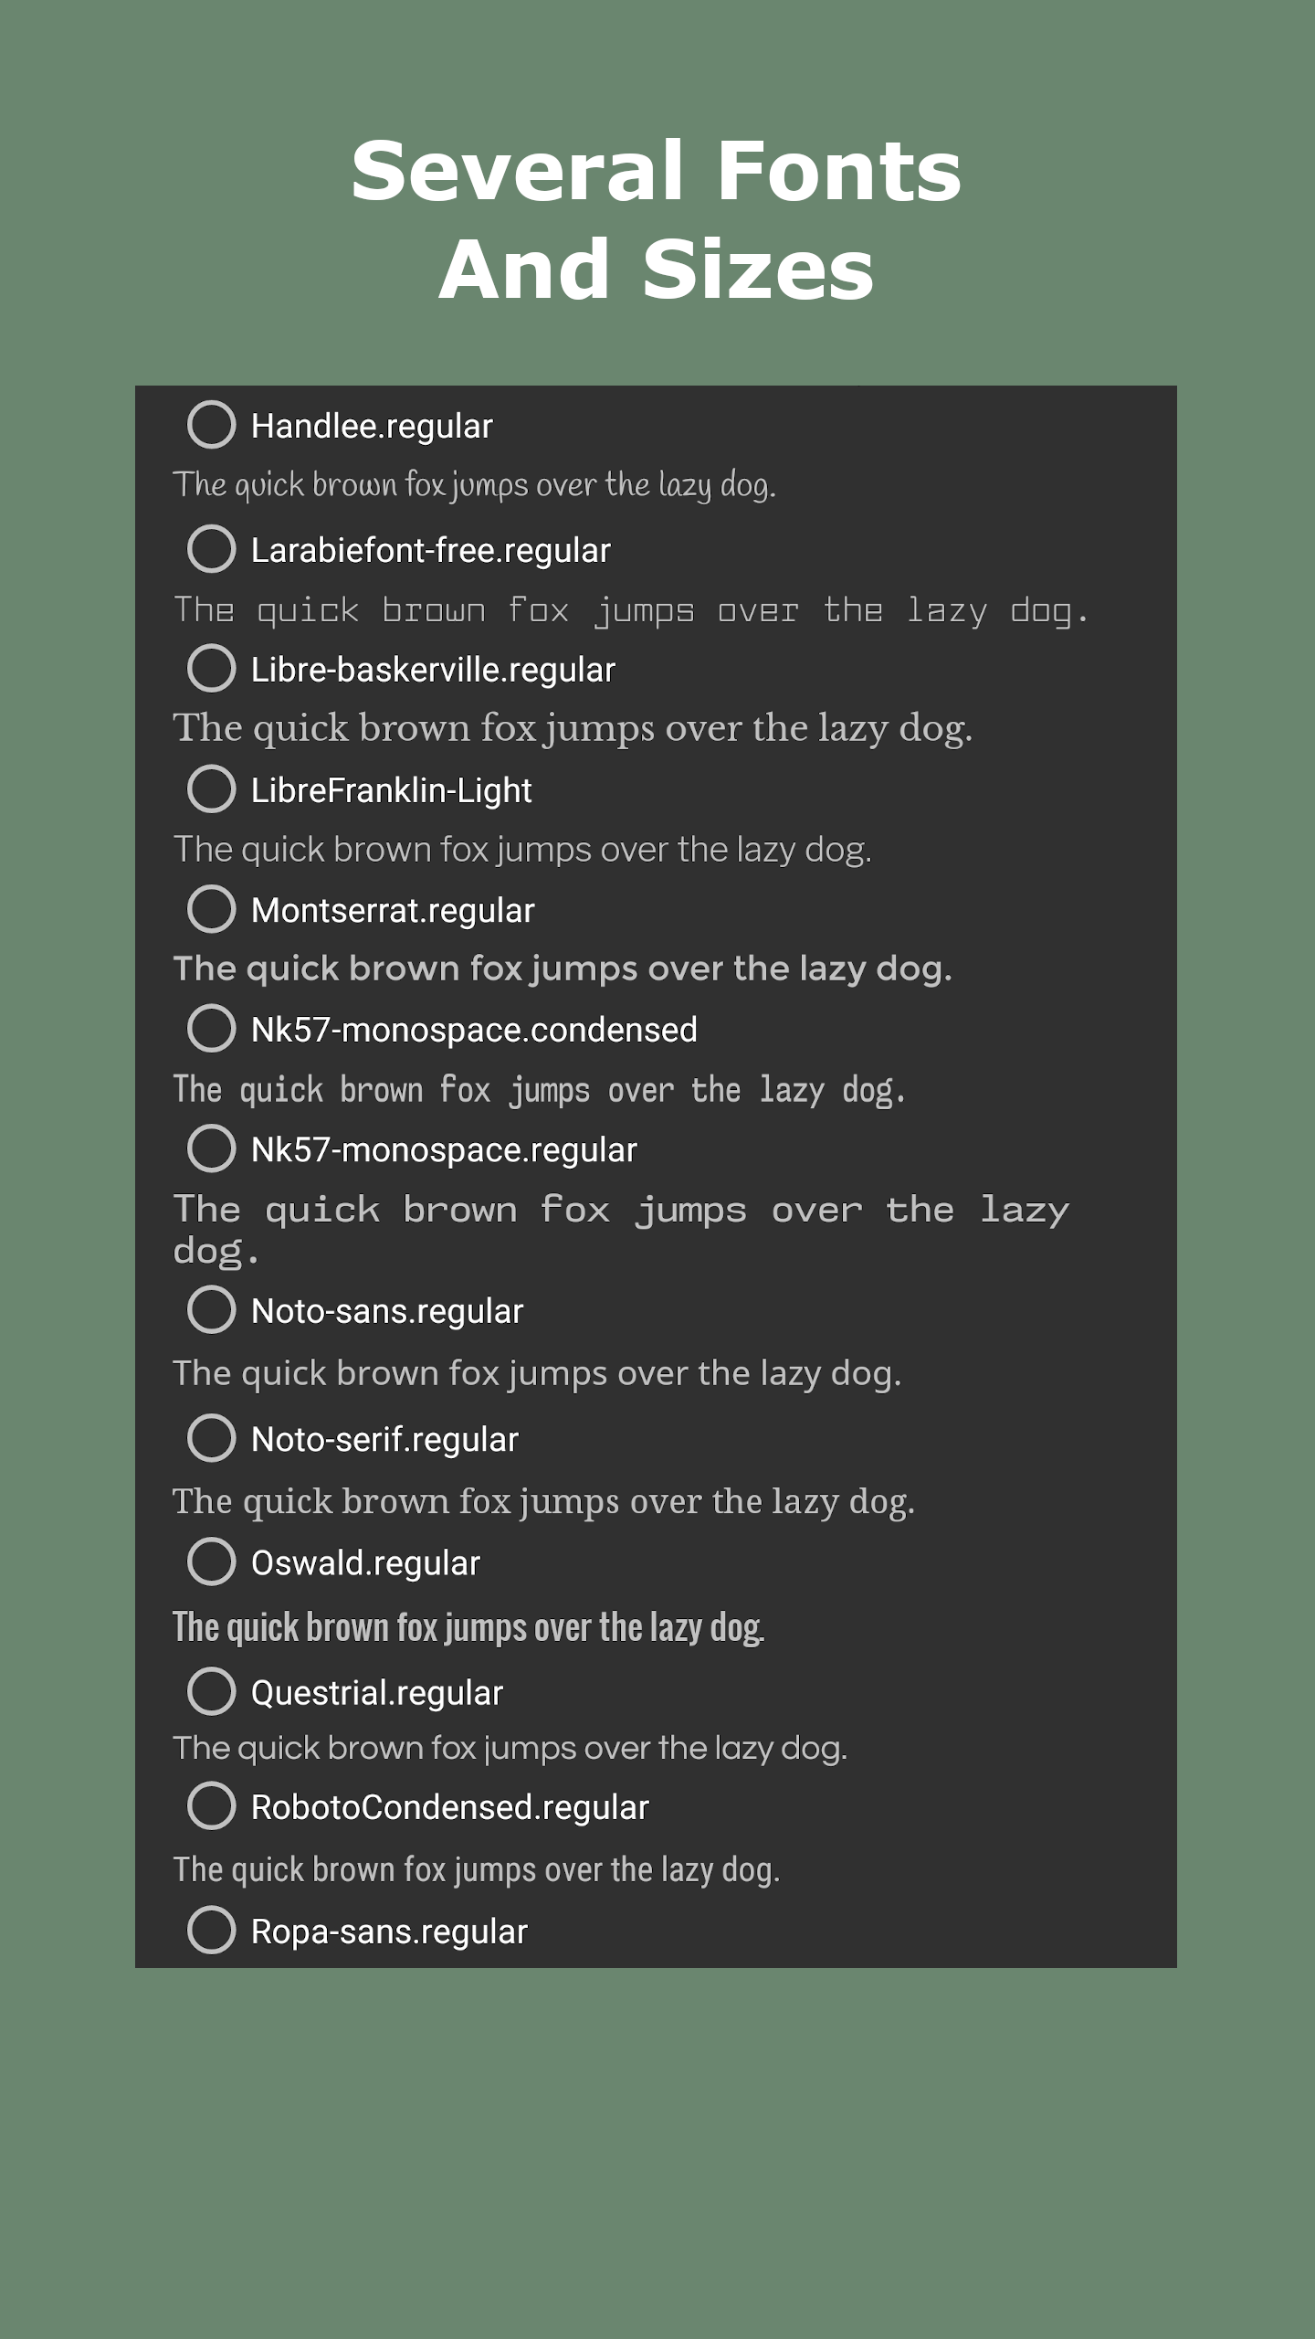The width and height of the screenshot is (1315, 2339).
Task: Click the sample sentence under Handlee.regular
Action: tap(474, 484)
